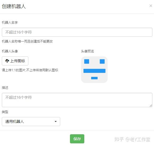Save the robot with 保存 button
The width and height of the screenshot is (154, 146).
pyautogui.click(x=77, y=139)
